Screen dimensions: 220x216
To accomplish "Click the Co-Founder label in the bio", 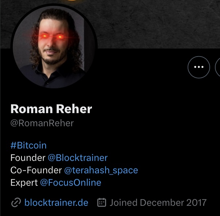I will pyautogui.click(x=36, y=170).
